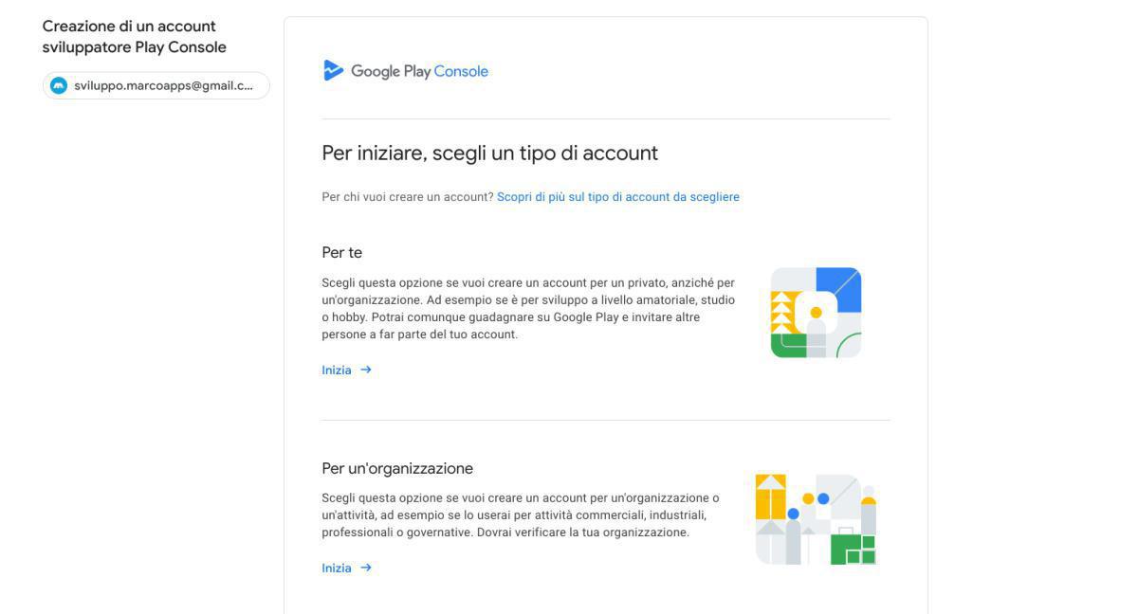Click the 'Creazione di un account sviluppatore' sidebar title
Image resolution: width=1138 pixels, height=614 pixels.
pos(134,37)
